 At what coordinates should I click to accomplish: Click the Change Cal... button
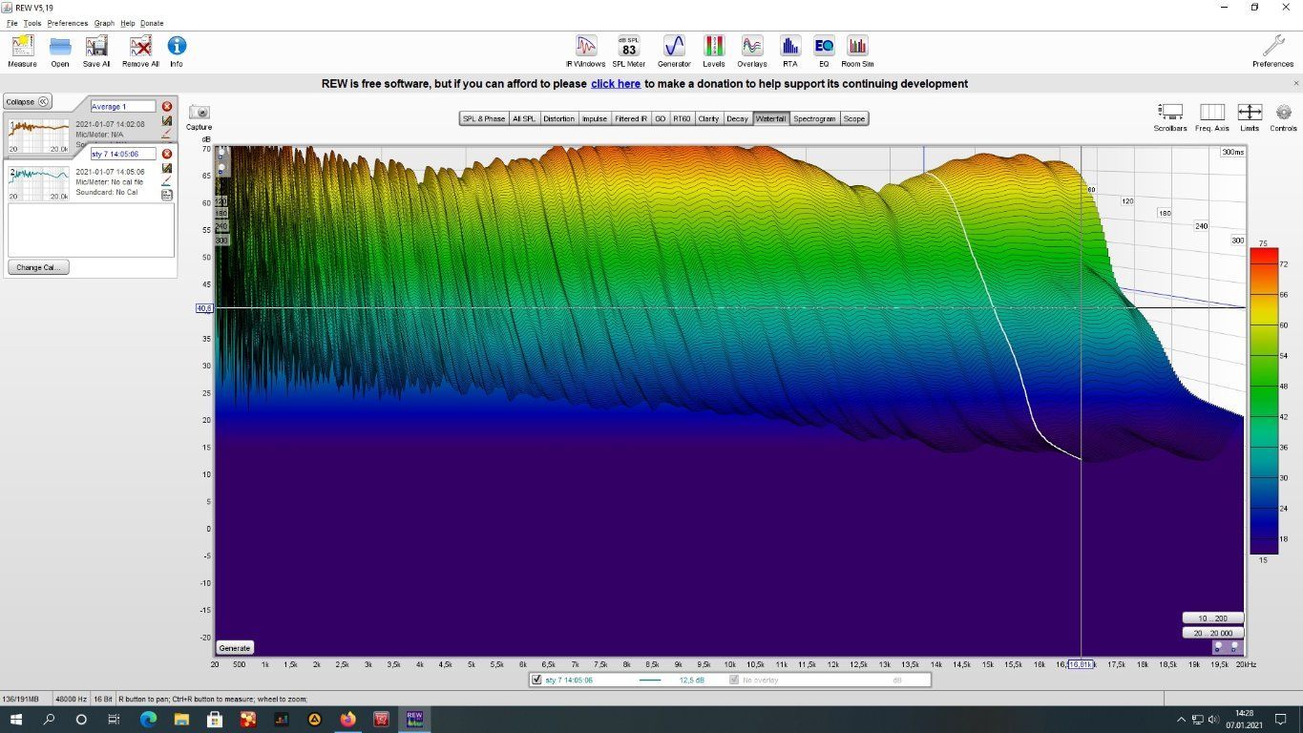point(38,267)
